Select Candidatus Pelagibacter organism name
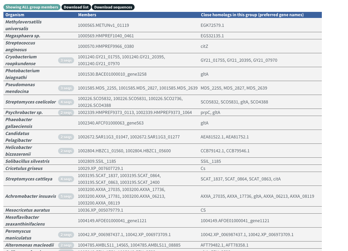The image size is (348, 251). 19,137
